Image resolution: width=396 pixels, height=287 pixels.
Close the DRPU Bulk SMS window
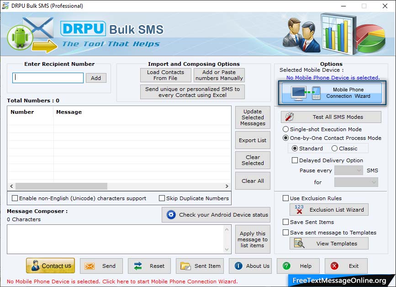tap(385, 6)
